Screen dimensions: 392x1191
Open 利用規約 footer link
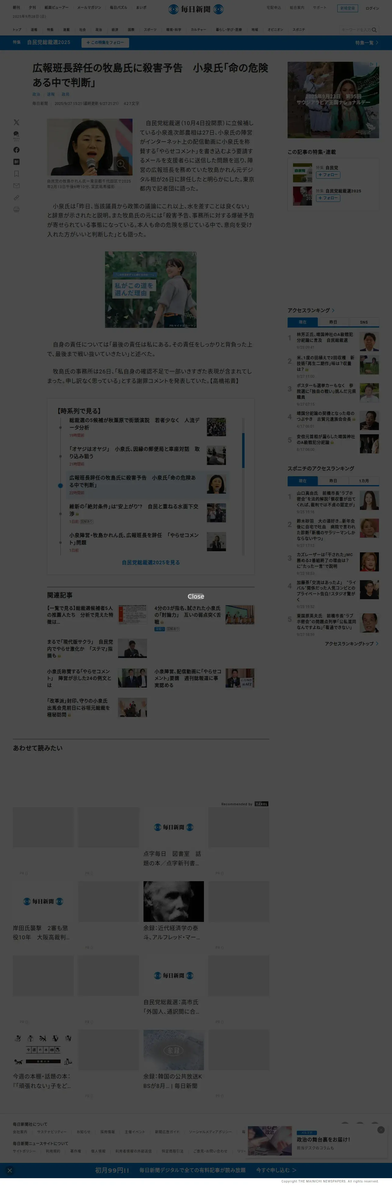point(53,1151)
